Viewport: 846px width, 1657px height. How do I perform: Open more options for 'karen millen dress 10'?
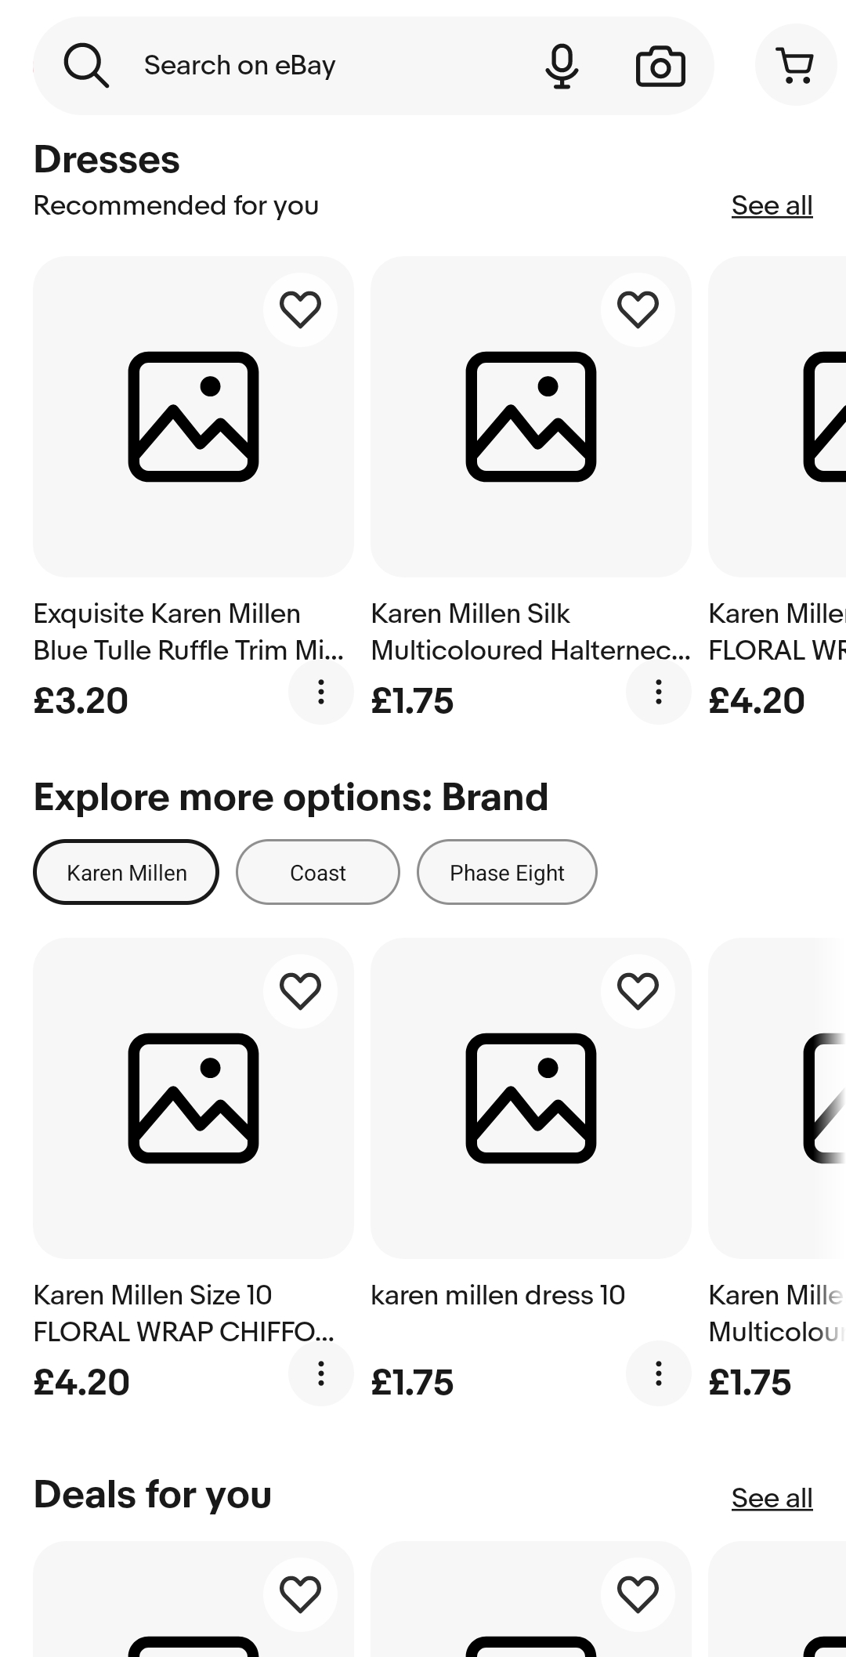click(658, 1373)
